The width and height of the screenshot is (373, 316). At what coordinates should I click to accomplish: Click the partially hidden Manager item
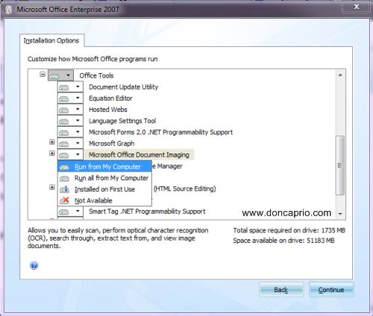pos(167,166)
